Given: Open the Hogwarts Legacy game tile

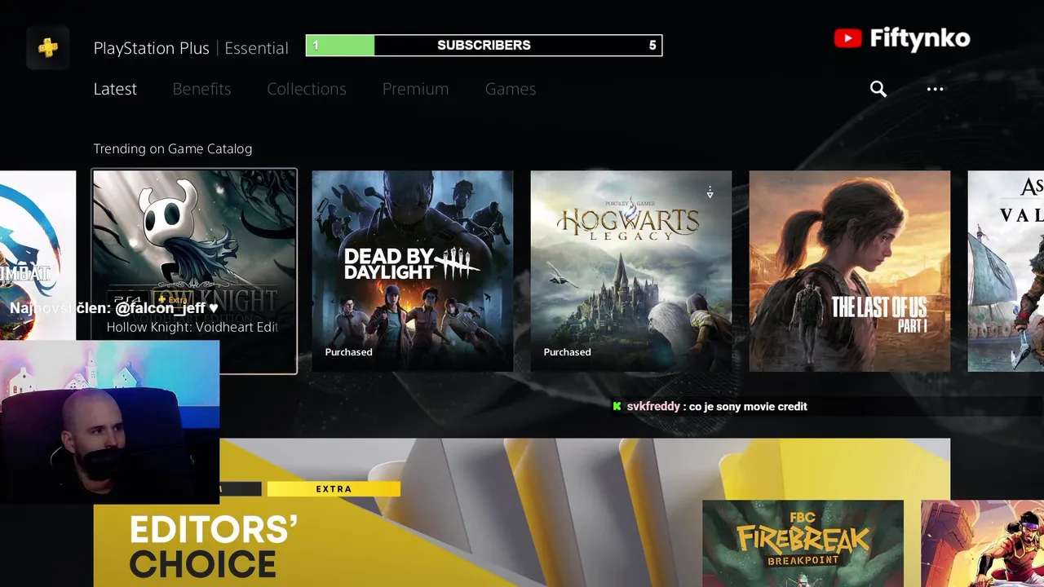Looking at the screenshot, I should [631, 271].
